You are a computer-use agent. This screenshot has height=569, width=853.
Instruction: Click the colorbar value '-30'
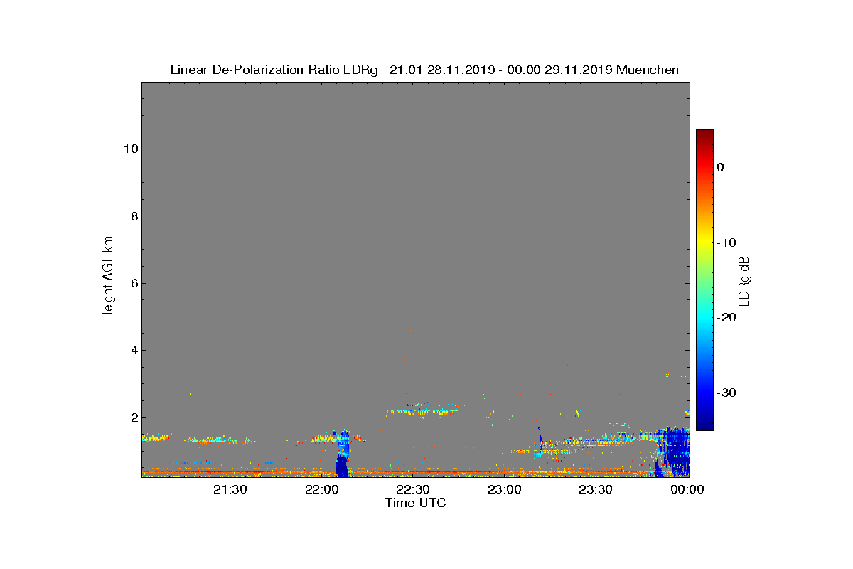coord(726,393)
